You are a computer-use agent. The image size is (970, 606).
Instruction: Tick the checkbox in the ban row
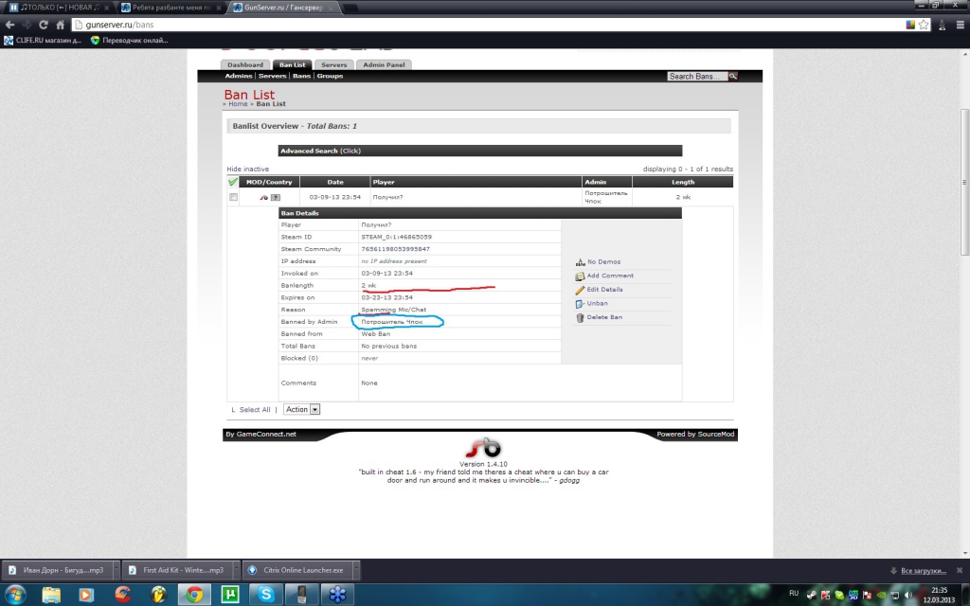[233, 197]
